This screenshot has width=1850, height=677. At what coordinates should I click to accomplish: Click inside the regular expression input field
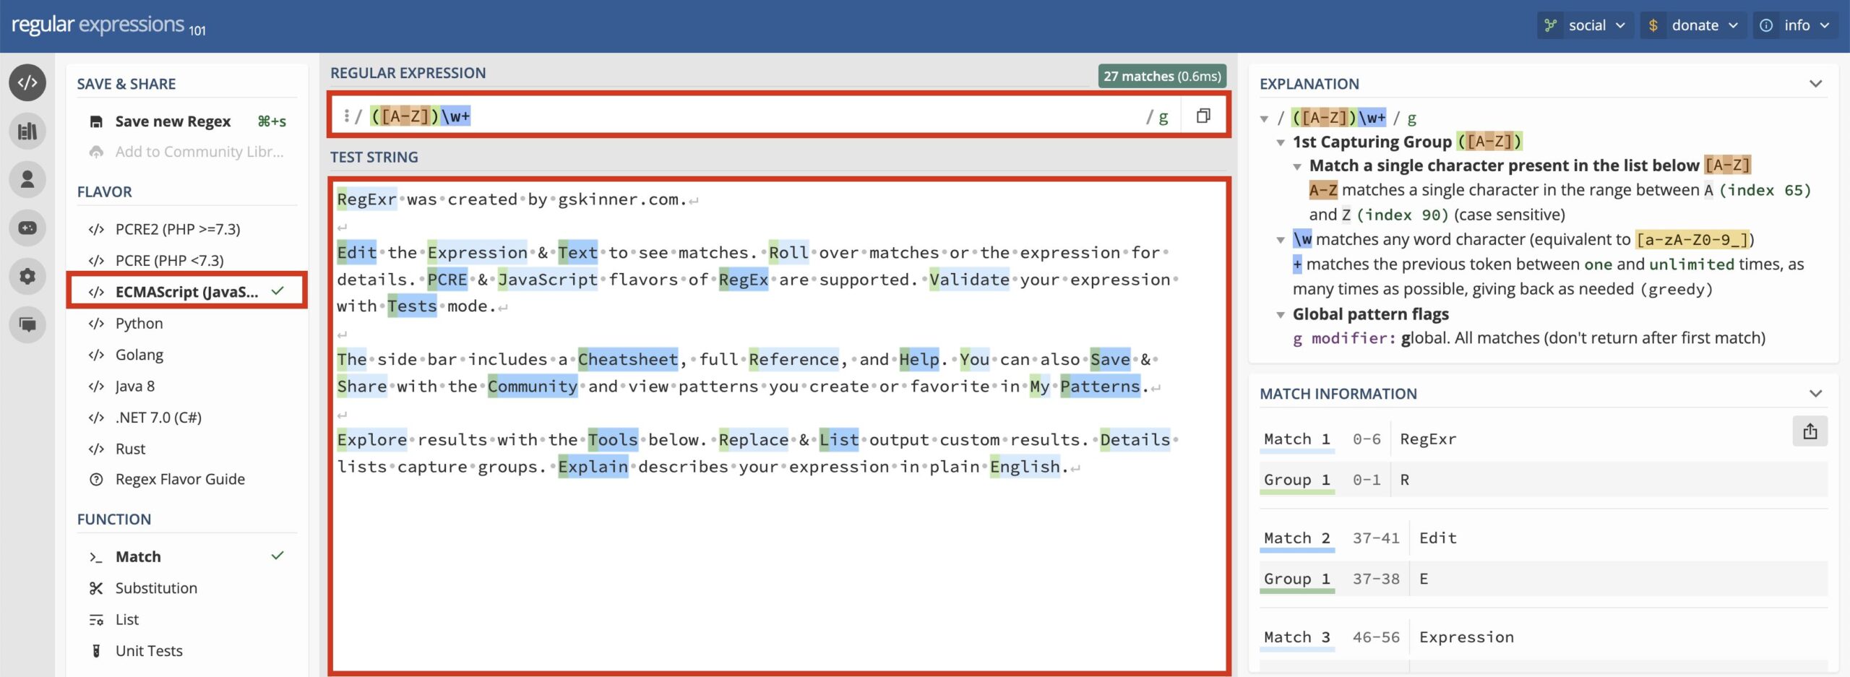pyautogui.click(x=795, y=116)
